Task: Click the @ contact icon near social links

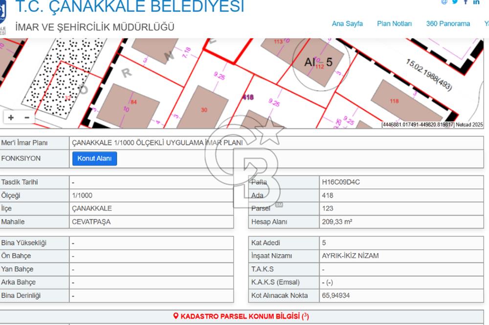Action: pyautogui.click(x=445, y=2)
